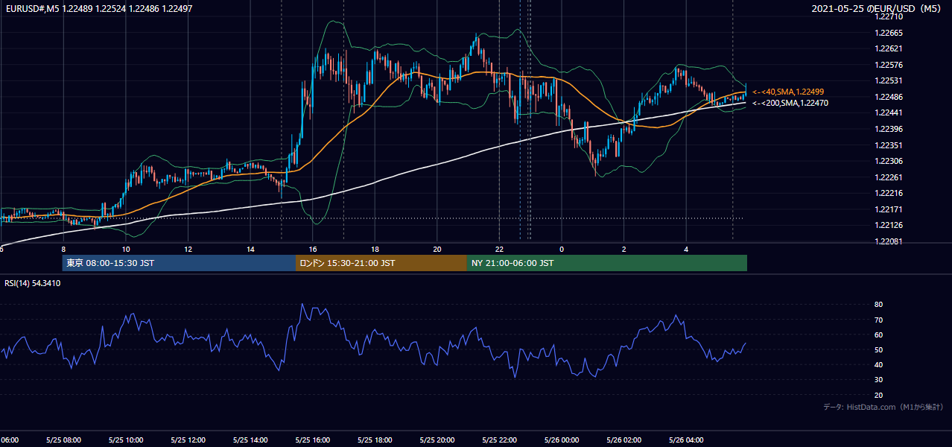The image size is (952, 447).
Task: Click the 5/25 22:00 time axis label
Action: point(499,440)
